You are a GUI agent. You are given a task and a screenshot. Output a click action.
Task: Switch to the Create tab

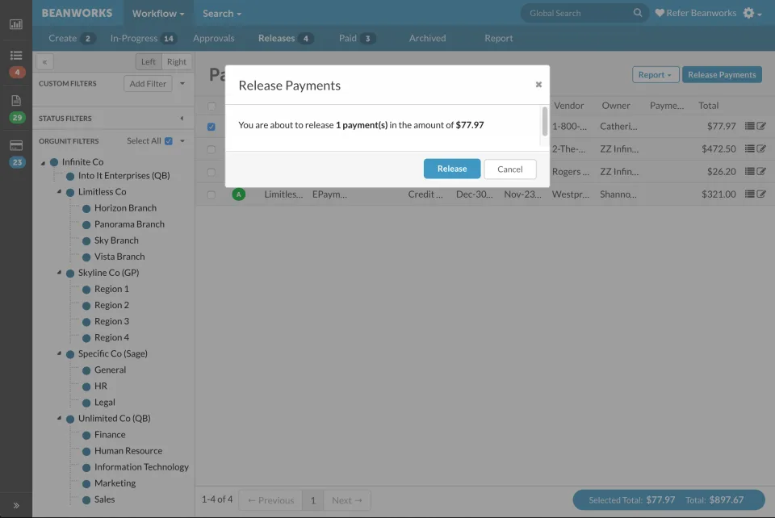(72, 38)
